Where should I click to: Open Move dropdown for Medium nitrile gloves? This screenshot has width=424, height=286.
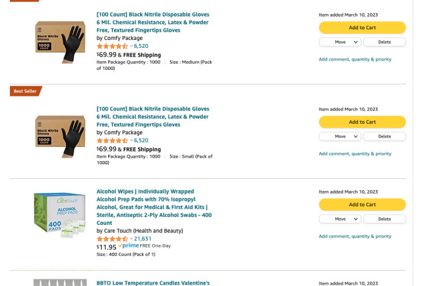coord(340,42)
